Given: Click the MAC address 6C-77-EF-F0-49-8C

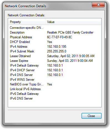Looking at the screenshot, I should [x=60, y=37].
